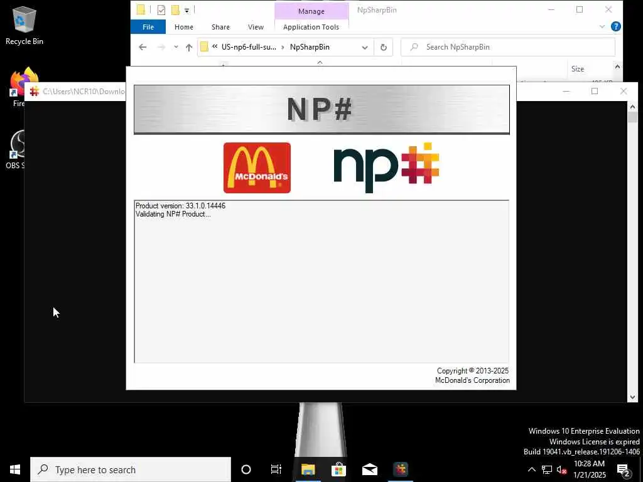Open the Mail app from taskbar
This screenshot has width=643, height=482.
coord(369,469)
